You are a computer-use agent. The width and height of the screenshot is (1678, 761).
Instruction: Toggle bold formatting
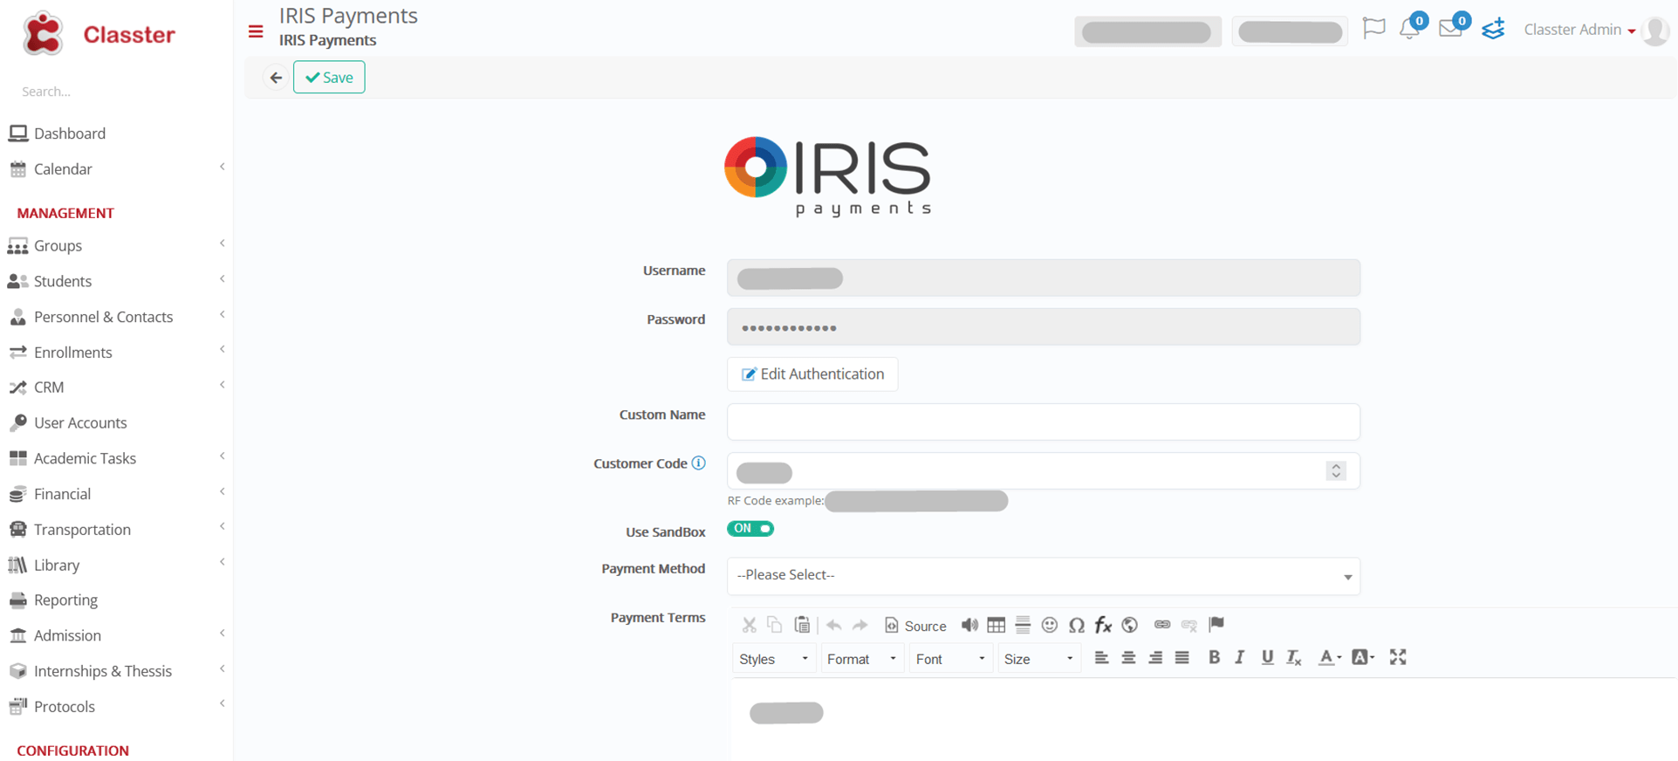pos(1214,658)
